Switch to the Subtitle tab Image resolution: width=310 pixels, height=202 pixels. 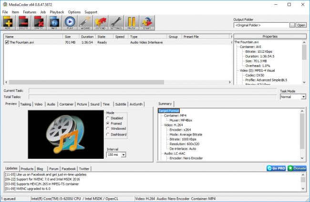click(121, 104)
